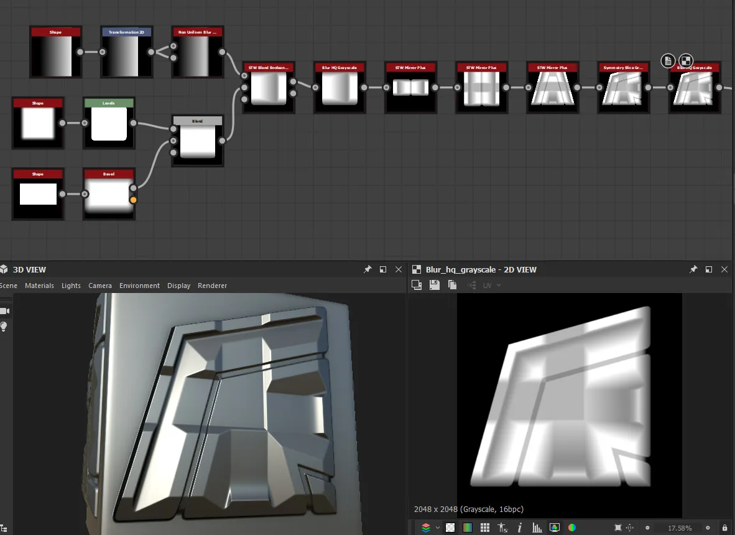Screen dimensions: 735x535
Task: Click the 17.58% zoom value field
Action: (x=680, y=528)
